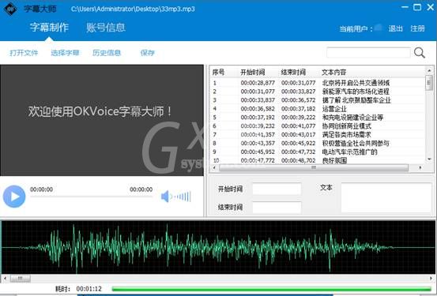Image resolution: width=437 pixels, height=296 pixels.
Task: Click the 序号 column header
Action: [x=218, y=73]
